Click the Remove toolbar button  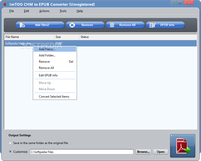pos(85,25)
